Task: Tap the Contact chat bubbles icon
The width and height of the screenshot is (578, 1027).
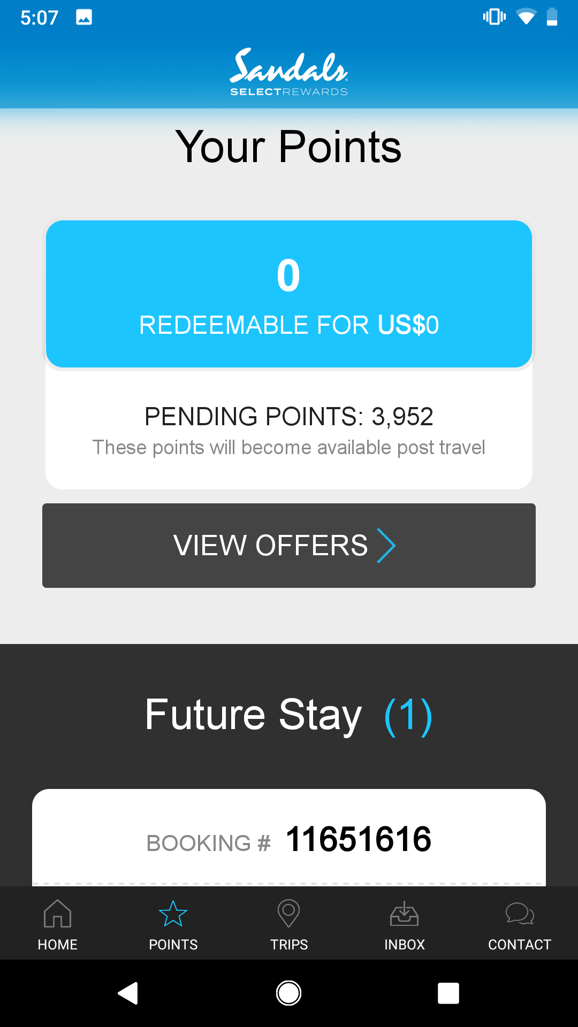Action: (x=520, y=913)
